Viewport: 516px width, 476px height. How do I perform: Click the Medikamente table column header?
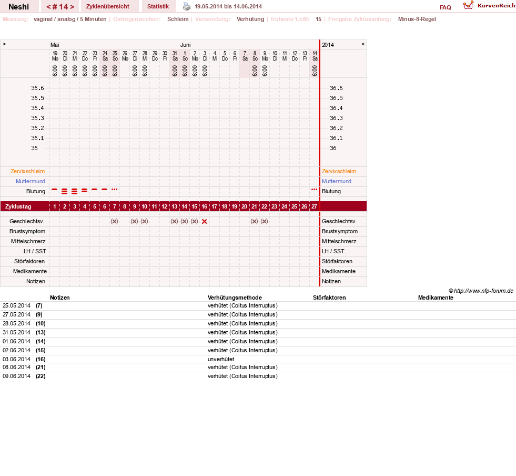[x=436, y=297]
